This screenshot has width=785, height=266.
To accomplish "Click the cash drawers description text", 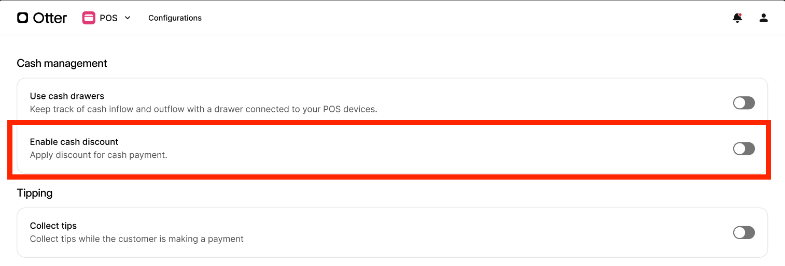I will [x=203, y=109].
